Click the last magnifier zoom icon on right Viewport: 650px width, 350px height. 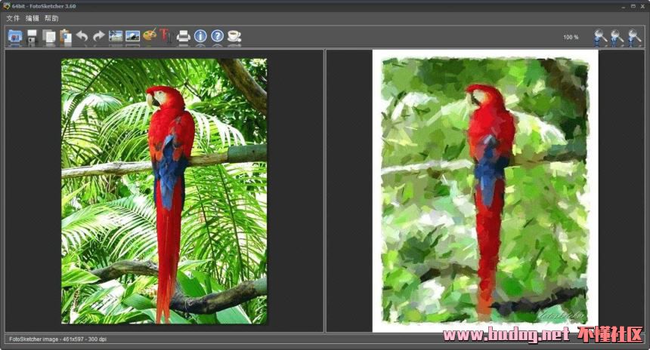pyautogui.click(x=634, y=37)
